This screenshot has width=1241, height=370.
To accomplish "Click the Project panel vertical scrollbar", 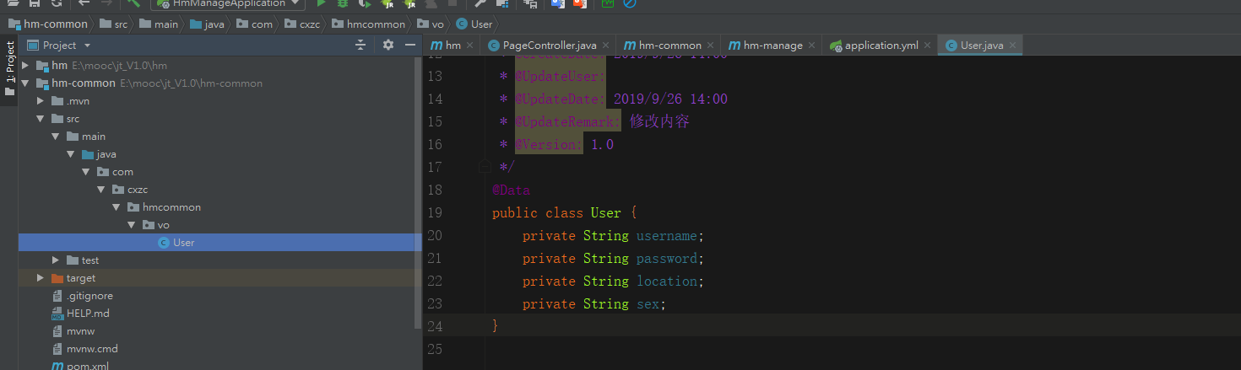I will (x=418, y=194).
